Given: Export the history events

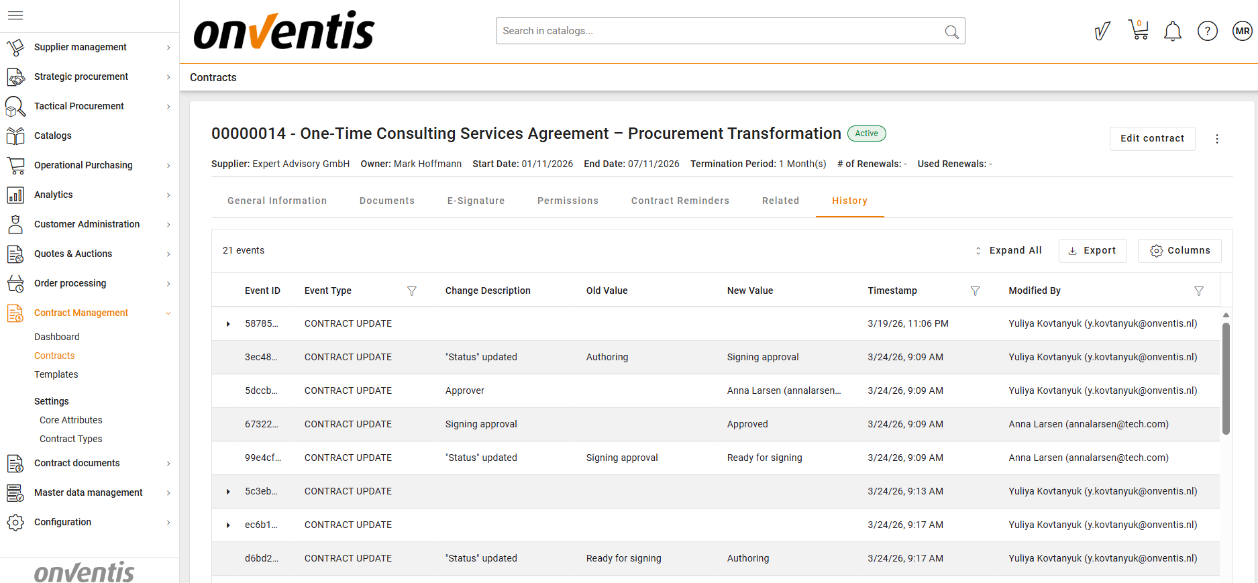Looking at the screenshot, I should point(1092,251).
